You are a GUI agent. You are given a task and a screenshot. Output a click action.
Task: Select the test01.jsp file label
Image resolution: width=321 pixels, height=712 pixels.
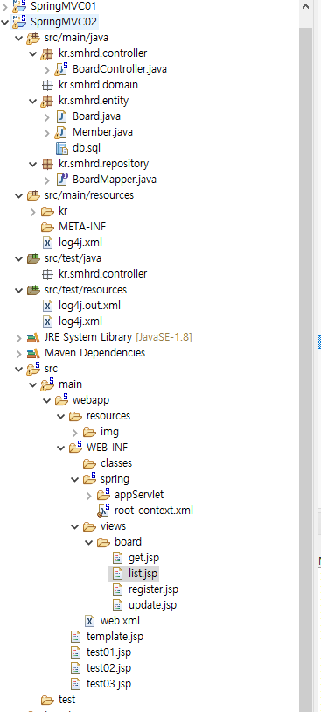(108, 652)
